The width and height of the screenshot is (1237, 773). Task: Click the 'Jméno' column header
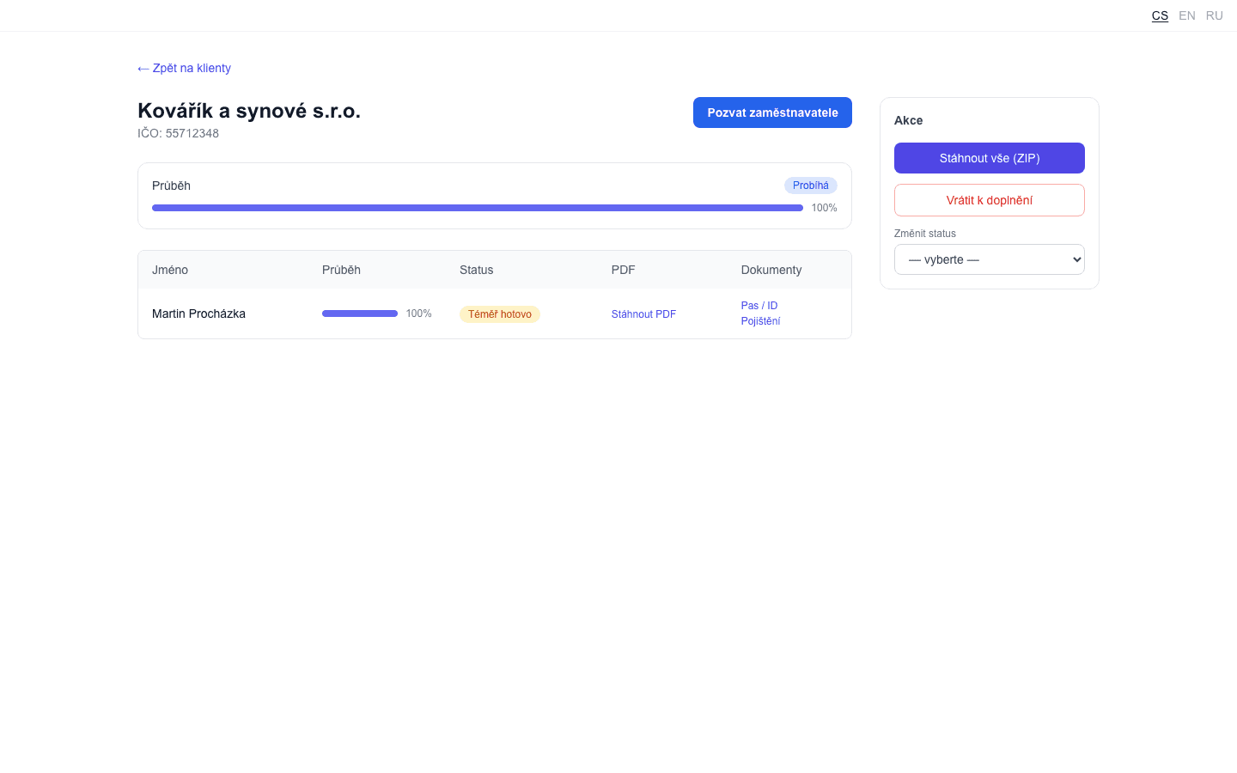coord(170,270)
